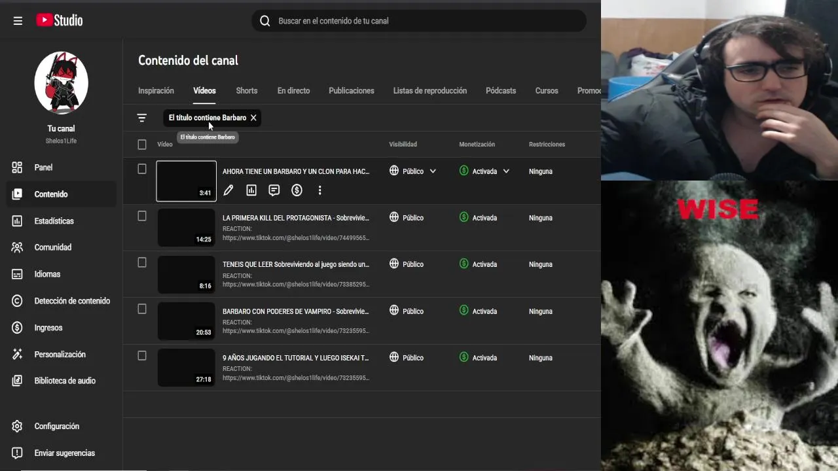Select the Vídeos tab
The width and height of the screenshot is (838, 471).
coord(204,91)
